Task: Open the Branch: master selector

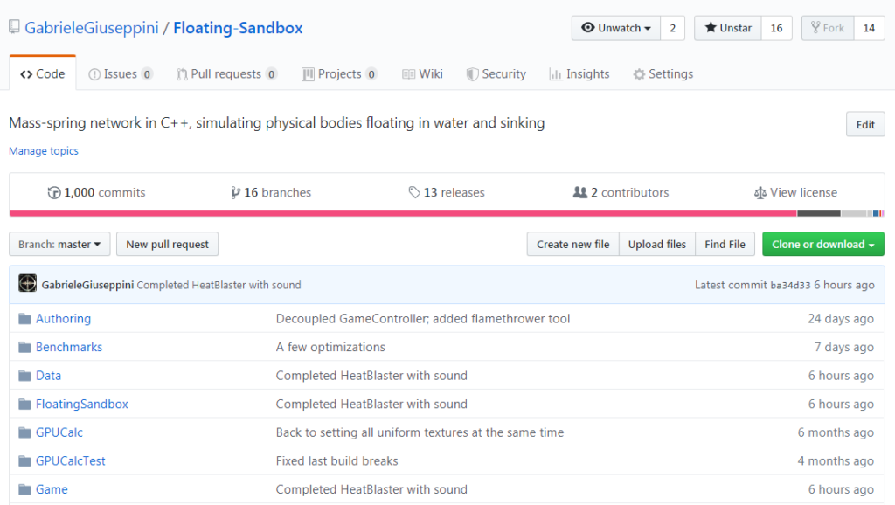Action: click(59, 244)
